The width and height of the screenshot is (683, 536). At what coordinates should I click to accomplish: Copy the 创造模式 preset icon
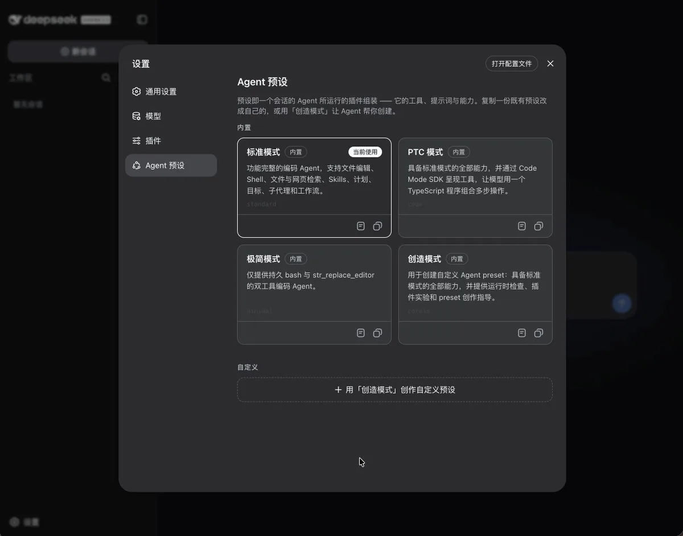click(x=538, y=333)
